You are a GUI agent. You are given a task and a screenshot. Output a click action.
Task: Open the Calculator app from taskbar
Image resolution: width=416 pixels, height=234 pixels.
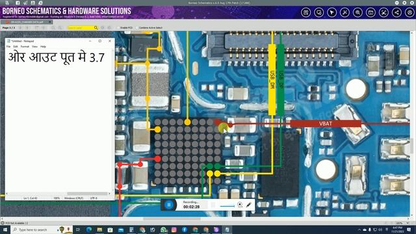131,229
